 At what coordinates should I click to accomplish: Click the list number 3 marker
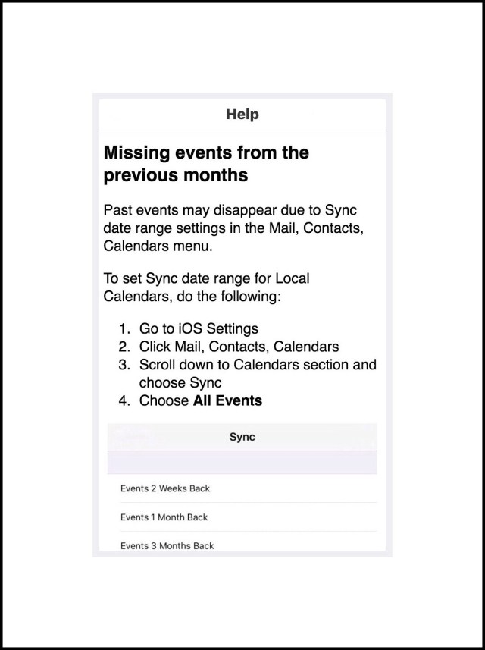click(x=124, y=365)
